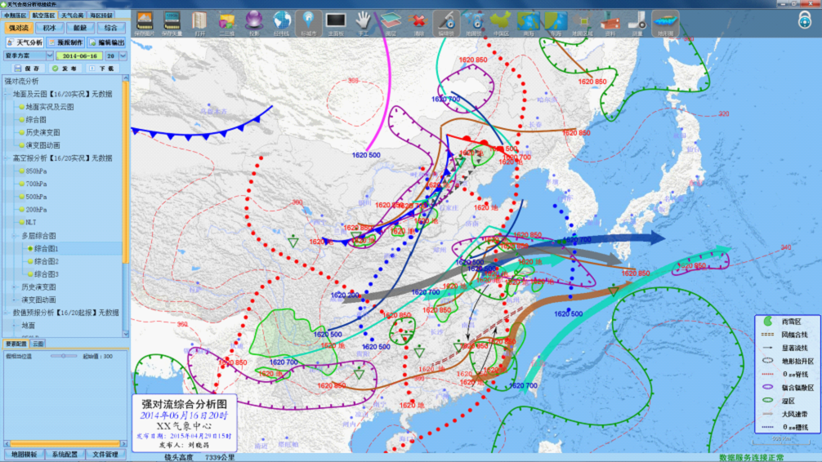This screenshot has width=822, height=462.
Task: Open the 主面板 main panel monitor icon
Action: (336, 24)
